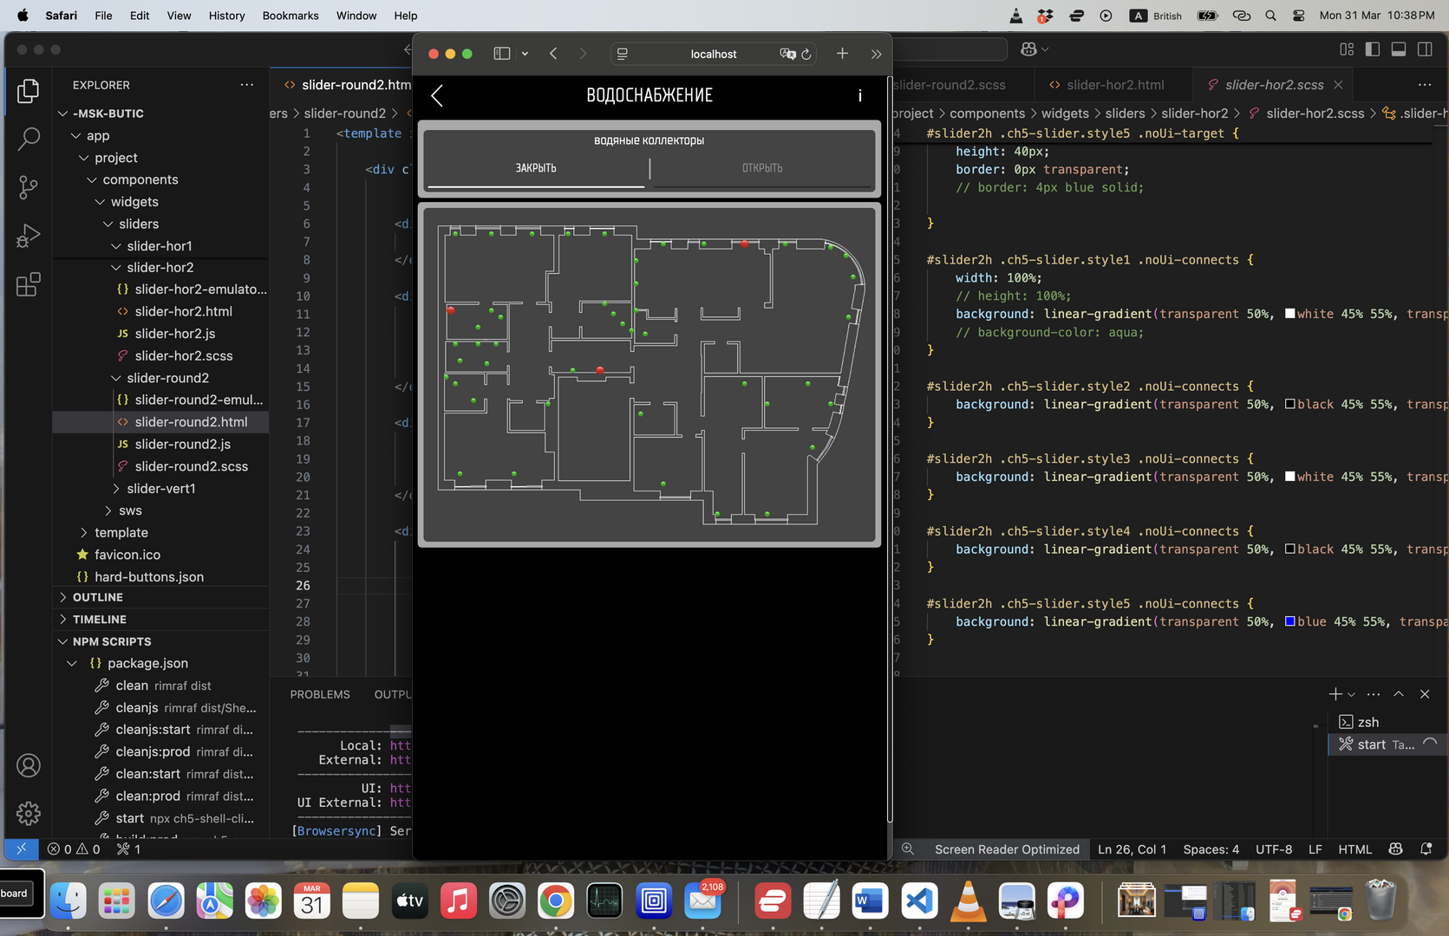This screenshot has width=1449, height=936.
Task: Open the History menu in menu bar
Action: point(226,16)
